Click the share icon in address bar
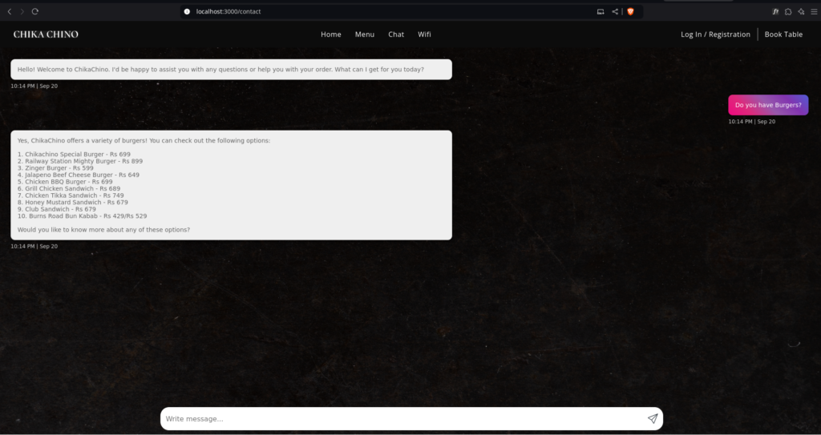The image size is (821, 435). click(615, 11)
